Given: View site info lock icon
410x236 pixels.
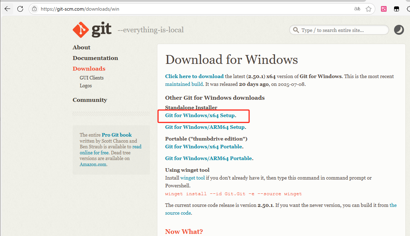Looking at the screenshot, I should click(x=34, y=9).
